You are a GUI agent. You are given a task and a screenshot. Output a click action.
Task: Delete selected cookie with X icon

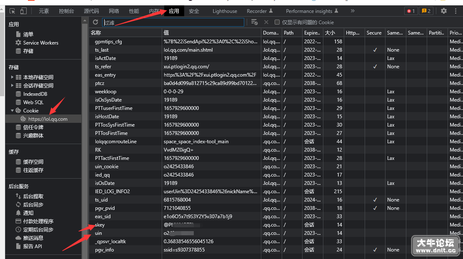266,22
